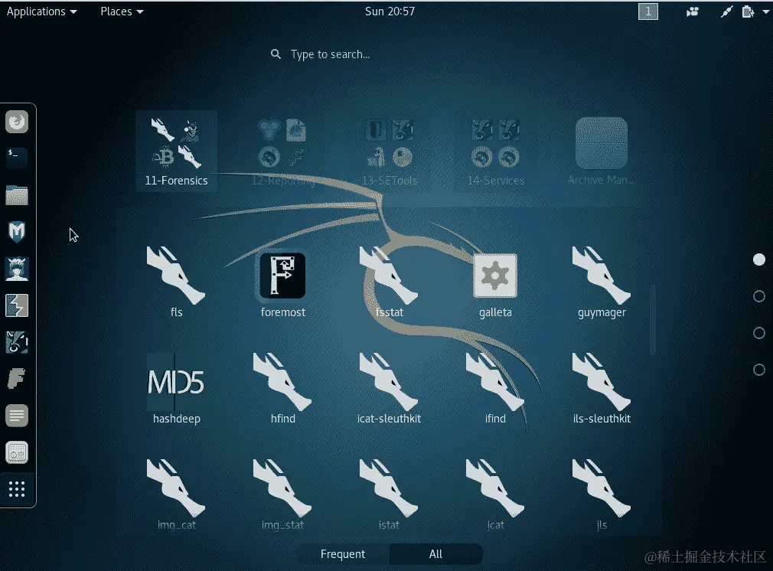Launch hashdeep MD5 tool

[176, 389]
